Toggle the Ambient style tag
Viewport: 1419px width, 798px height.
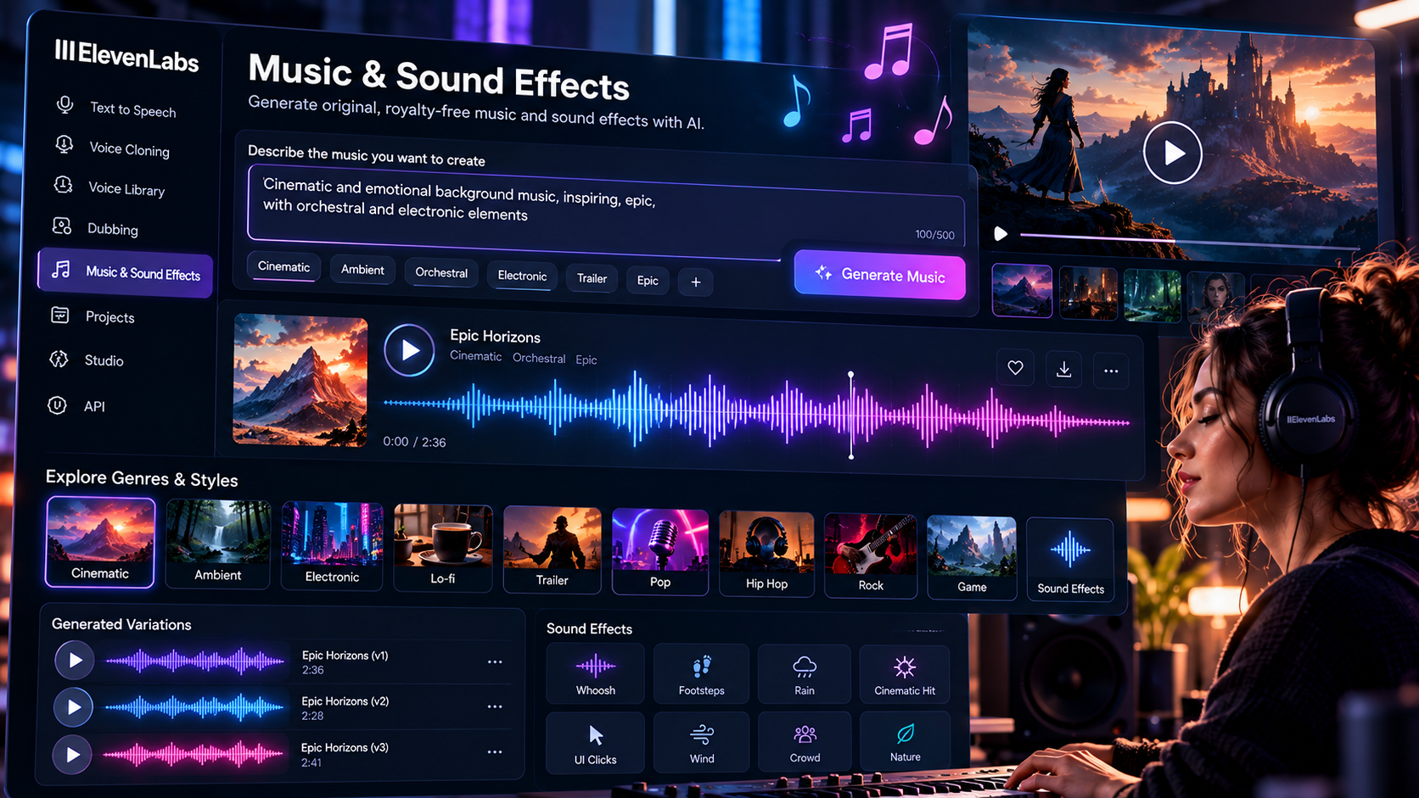pos(362,270)
